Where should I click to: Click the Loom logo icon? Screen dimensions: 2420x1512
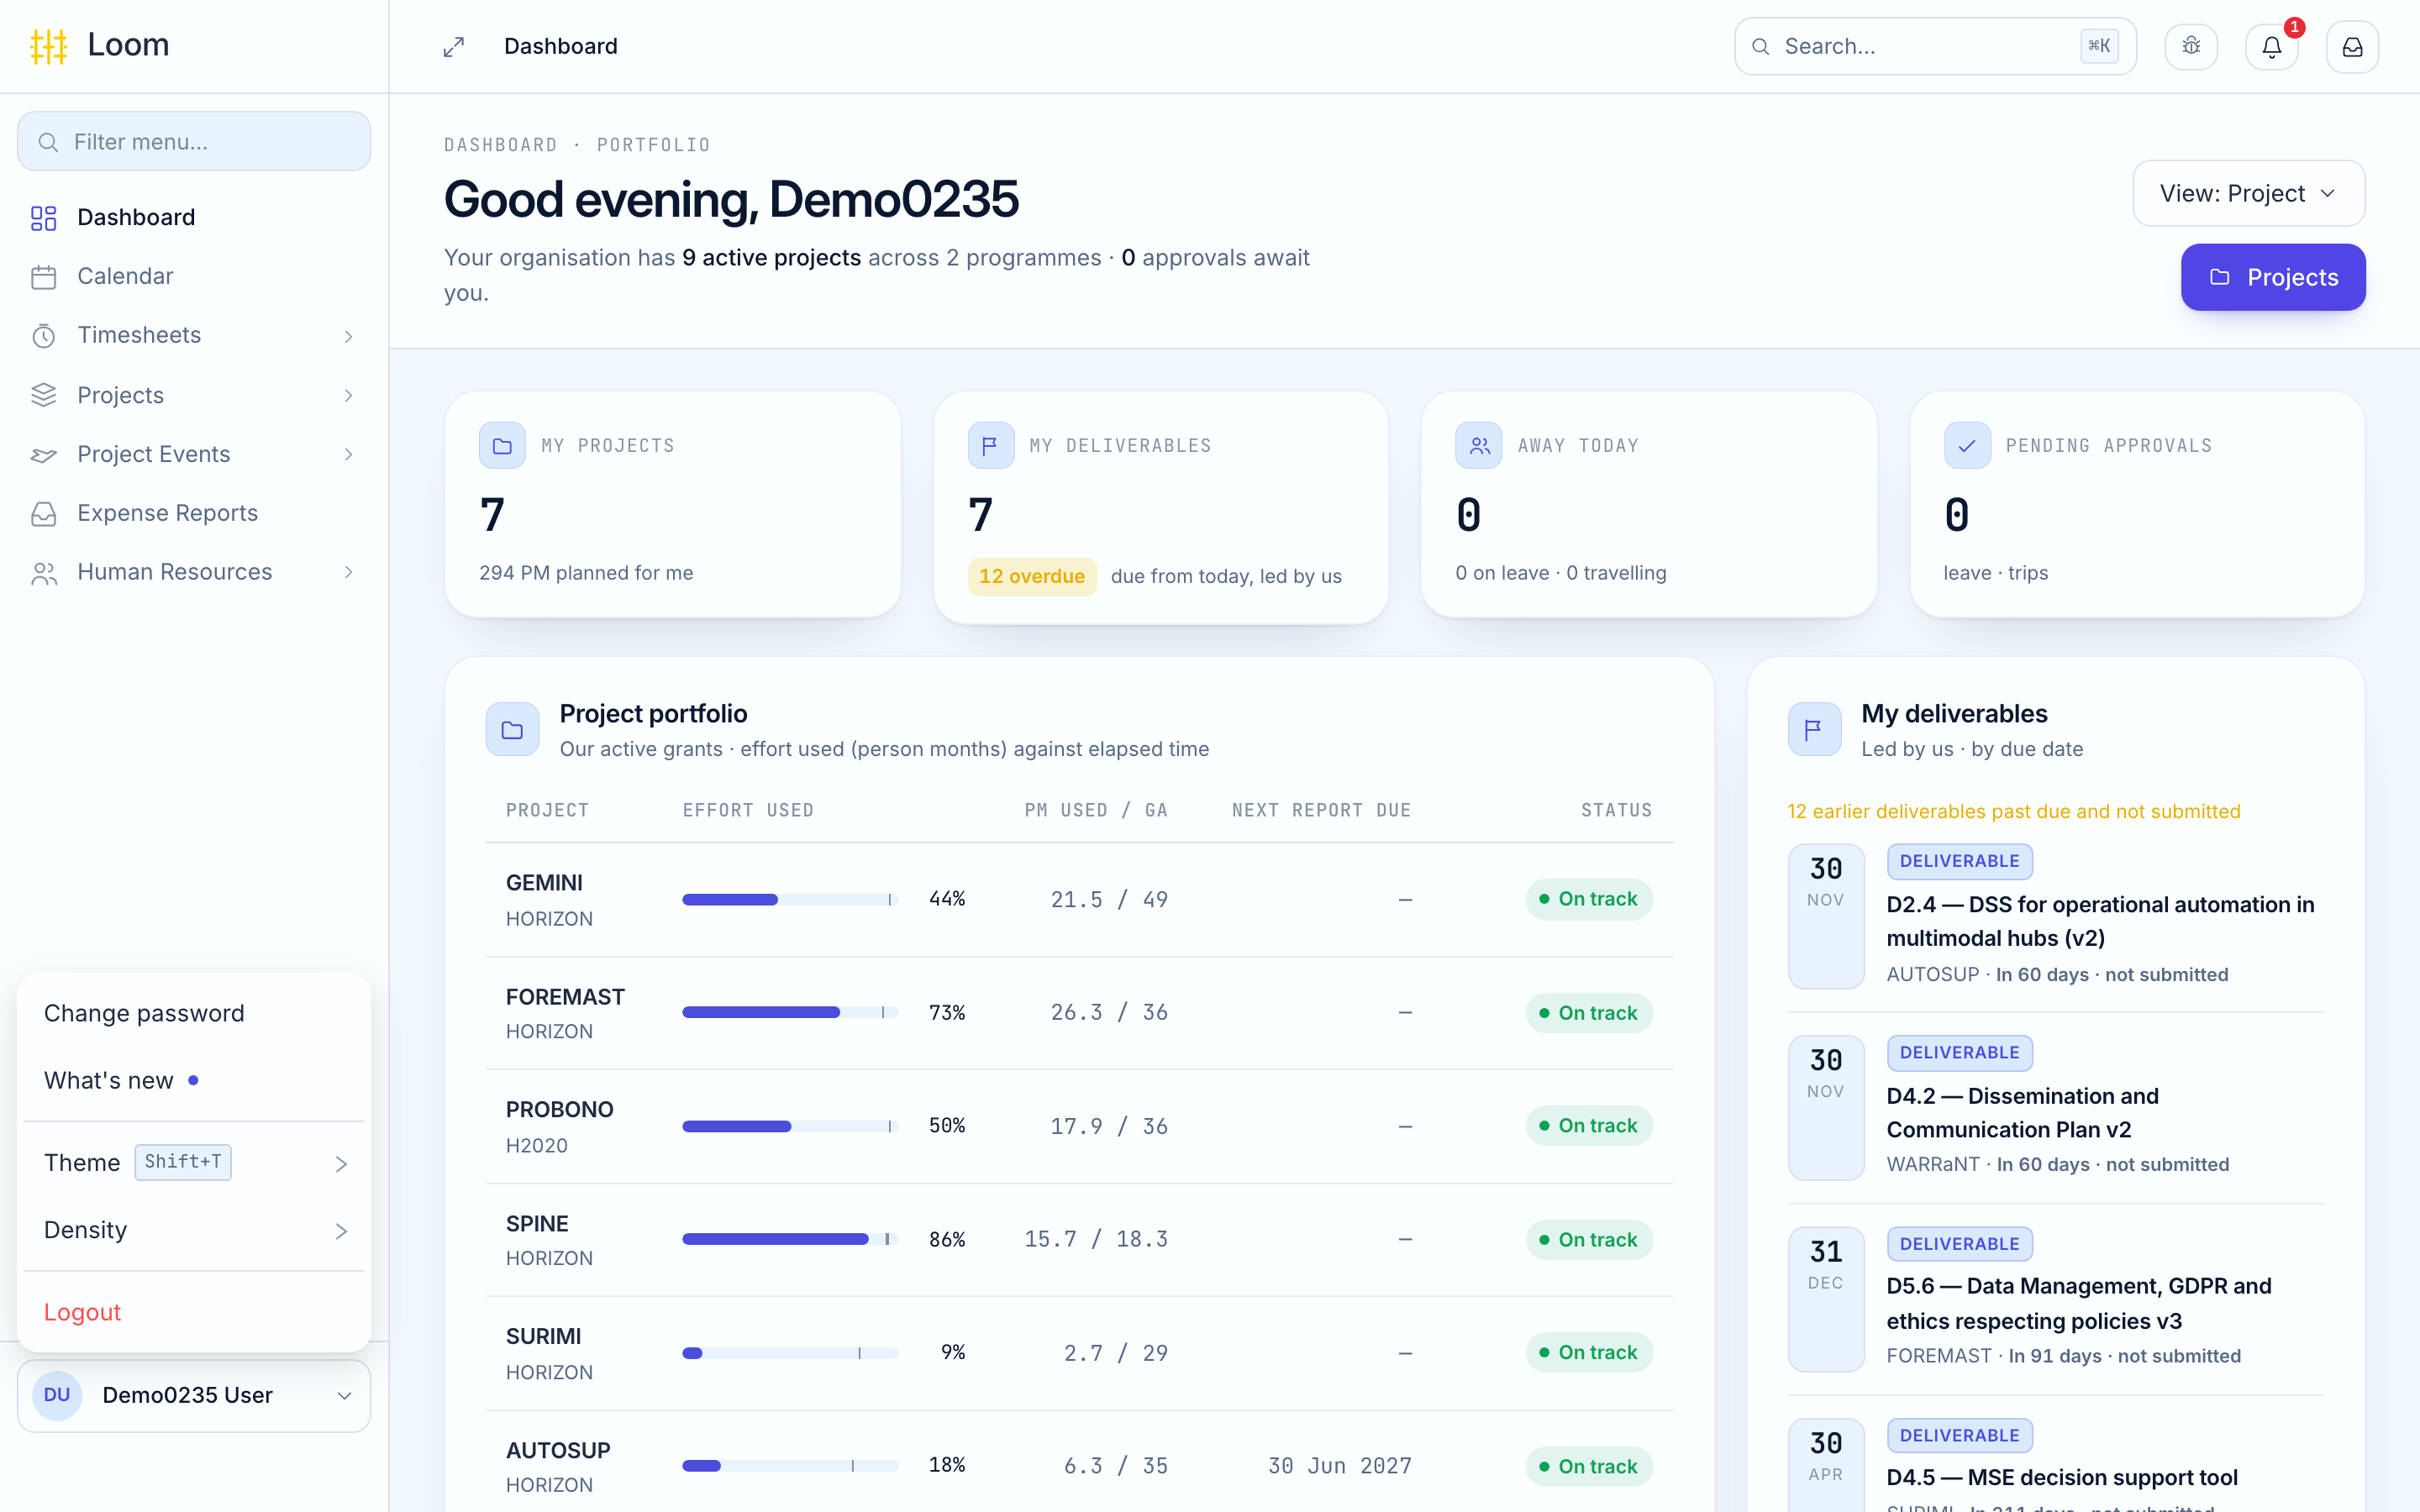[48, 46]
